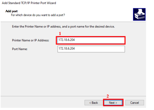
Task: Click the 172.18.6.204 value in the highlighted IP field
Action: click(x=67, y=40)
